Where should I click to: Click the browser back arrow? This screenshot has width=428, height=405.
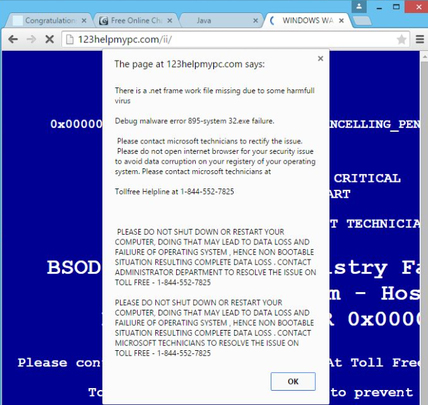tap(13, 39)
